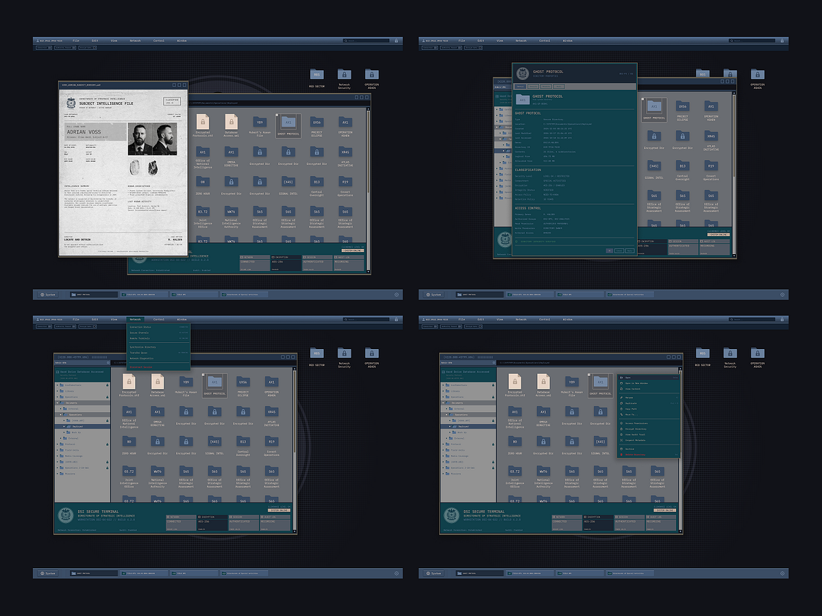Viewport: 822px width, 616px height.
Task: Expand Media Coverage tree arrow in context-menu screen
Action: click(443, 456)
